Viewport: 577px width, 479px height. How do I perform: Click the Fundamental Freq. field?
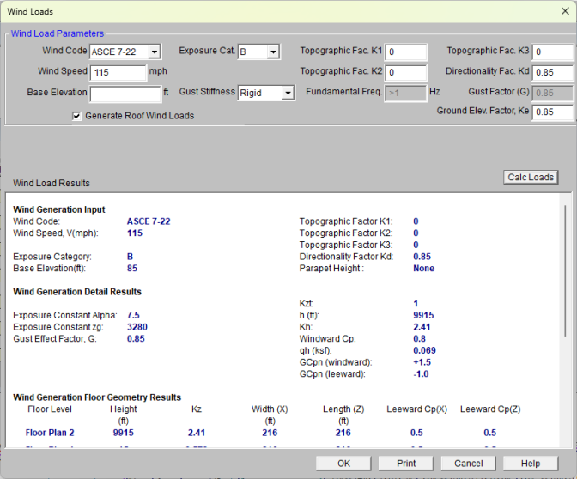point(405,93)
